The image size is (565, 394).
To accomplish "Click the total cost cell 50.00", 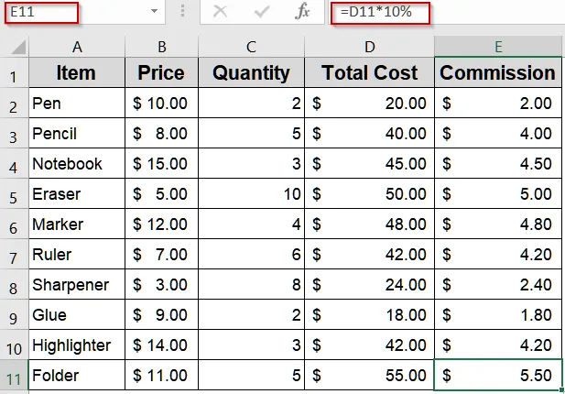I will coord(370,194).
